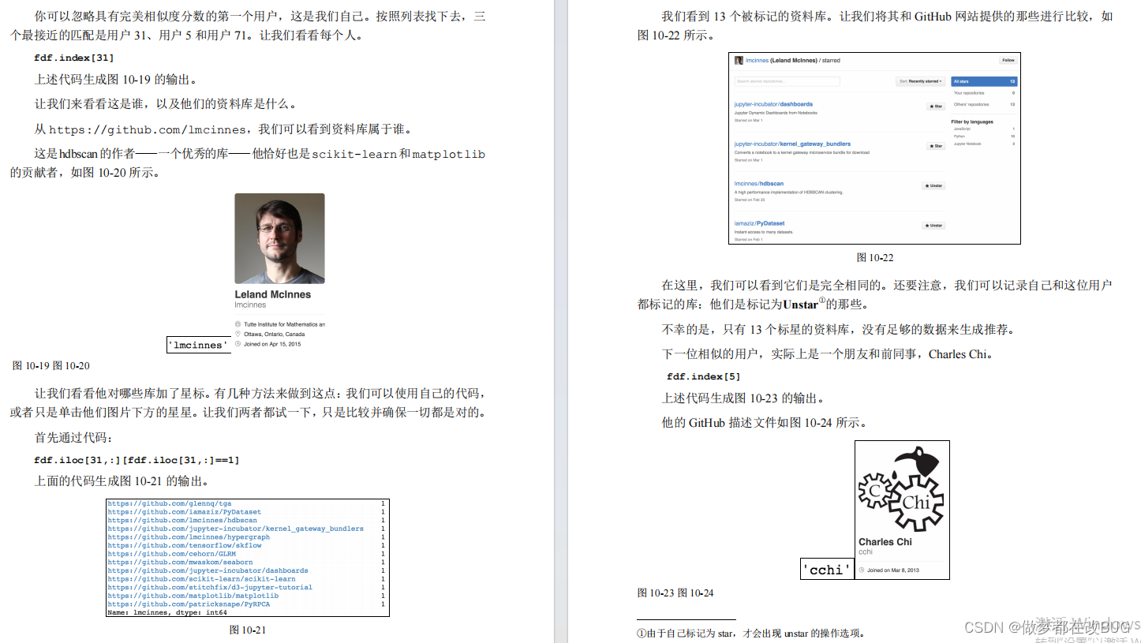Click the 图 10-19 图 10-20 figure caption
The width and height of the screenshot is (1141, 643).
tap(51, 365)
